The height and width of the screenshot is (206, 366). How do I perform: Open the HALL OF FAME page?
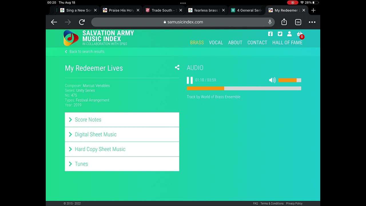pyautogui.click(x=287, y=42)
